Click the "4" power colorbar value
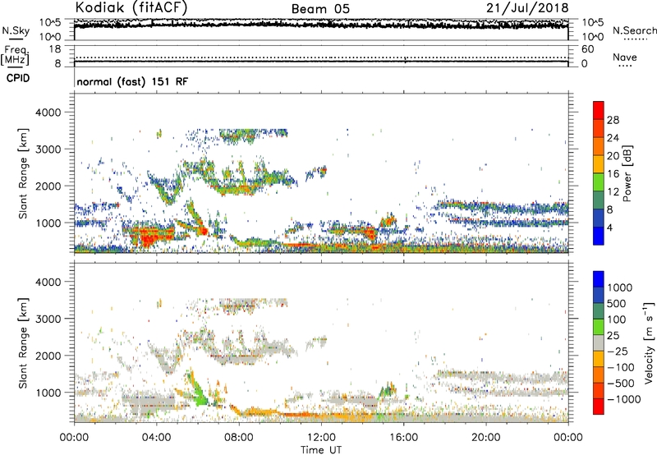 coord(609,227)
